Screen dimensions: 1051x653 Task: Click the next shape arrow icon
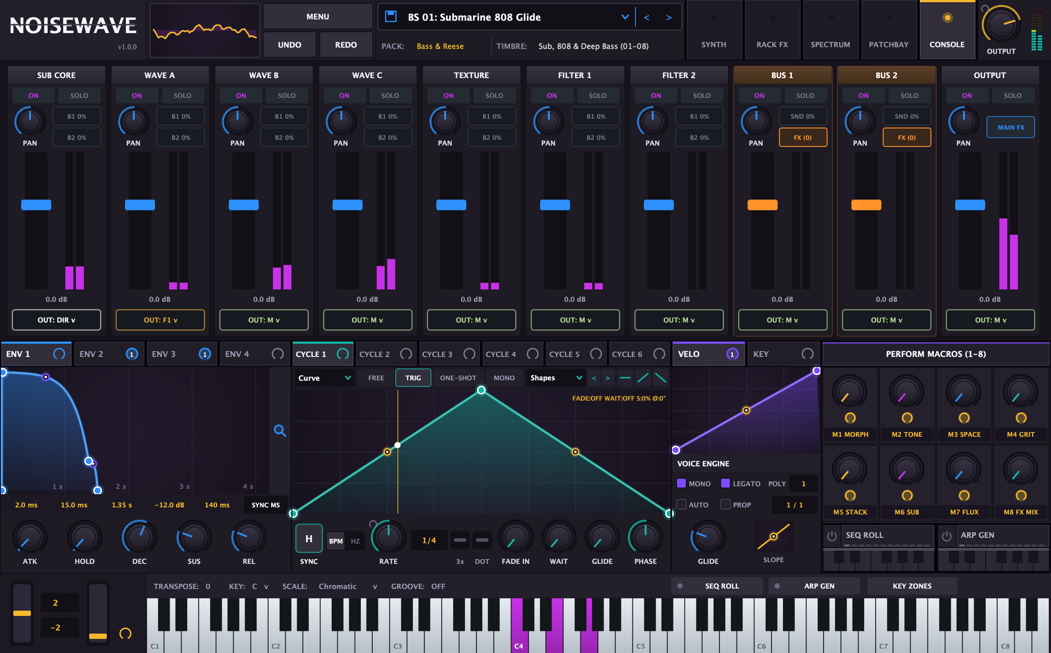click(608, 378)
